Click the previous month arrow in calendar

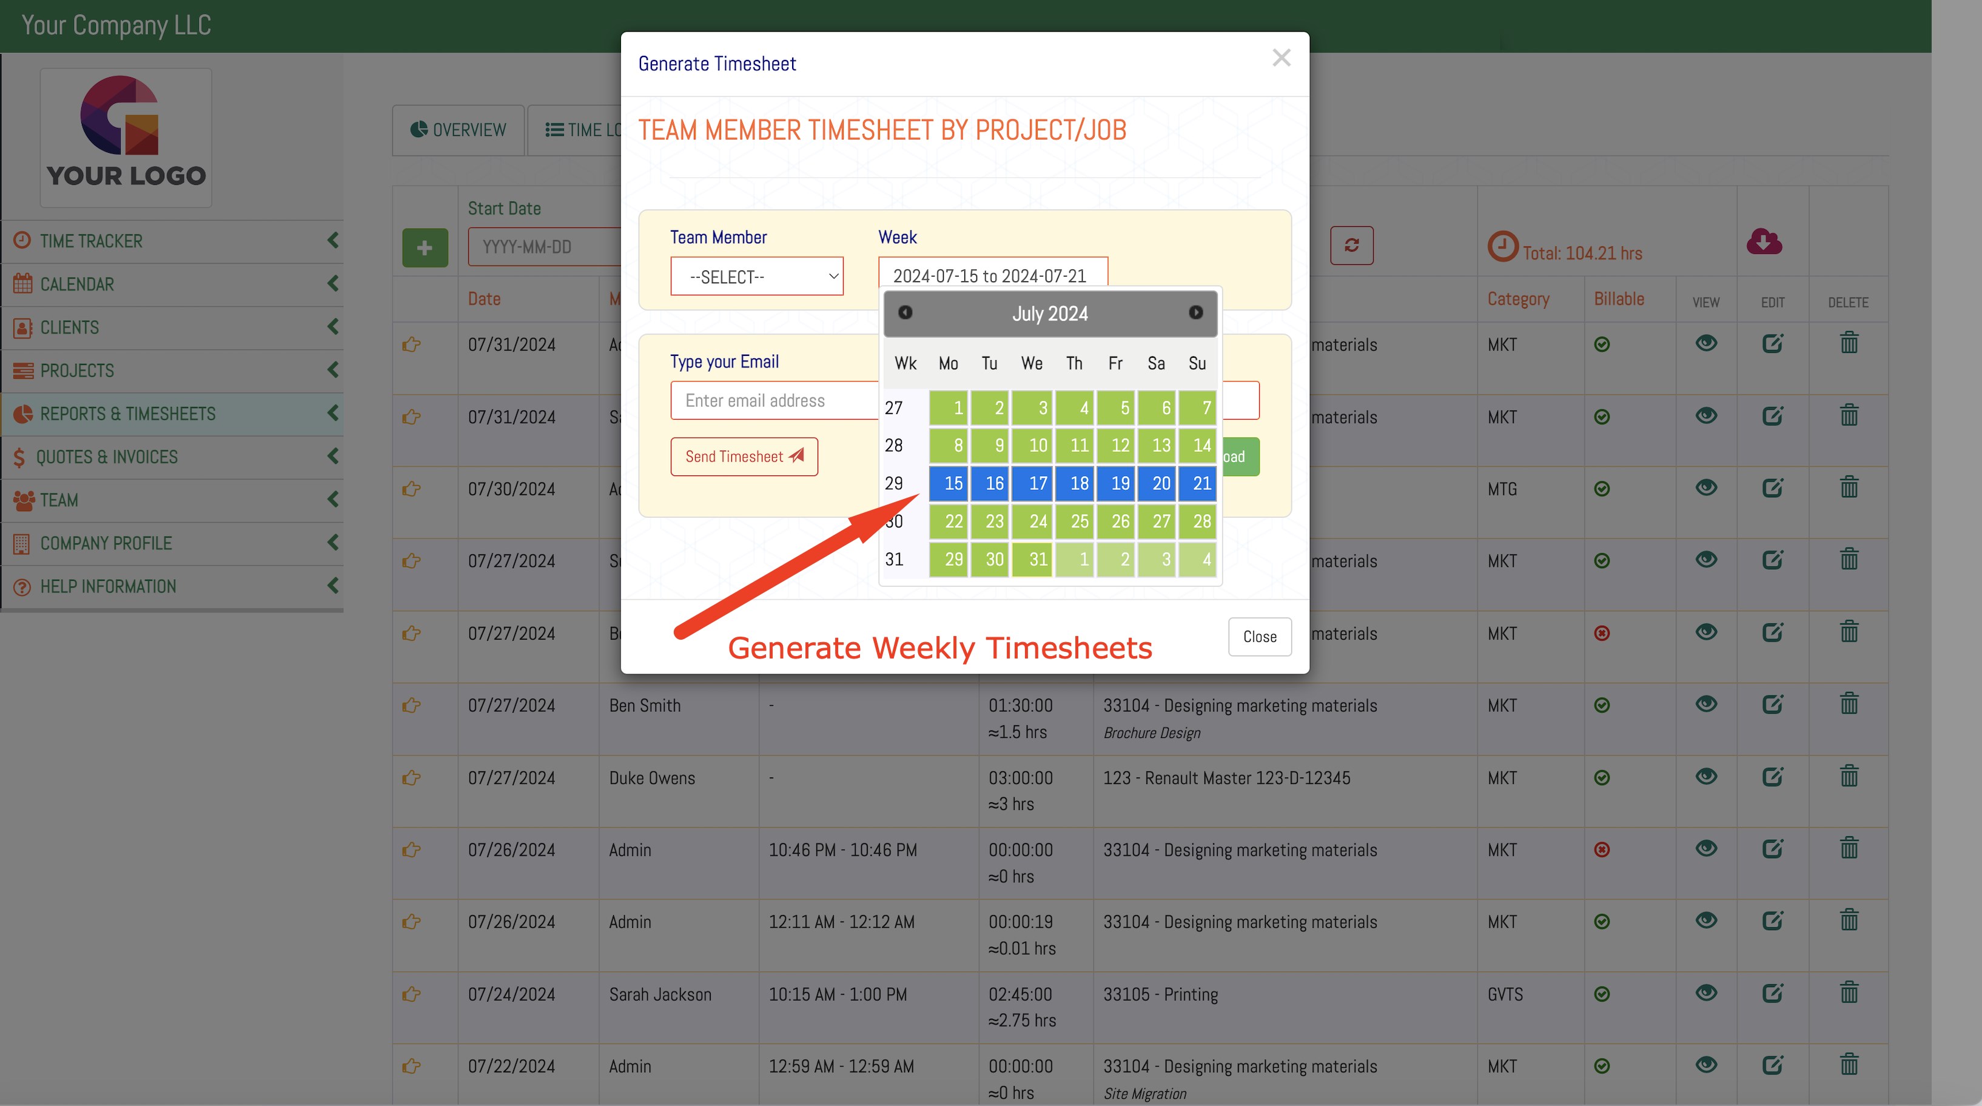click(x=905, y=312)
